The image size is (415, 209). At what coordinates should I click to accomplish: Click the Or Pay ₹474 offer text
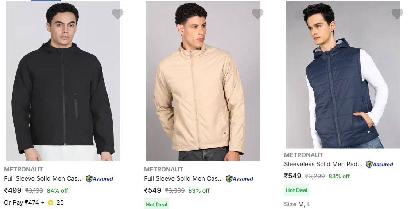[x=24, y=202]
